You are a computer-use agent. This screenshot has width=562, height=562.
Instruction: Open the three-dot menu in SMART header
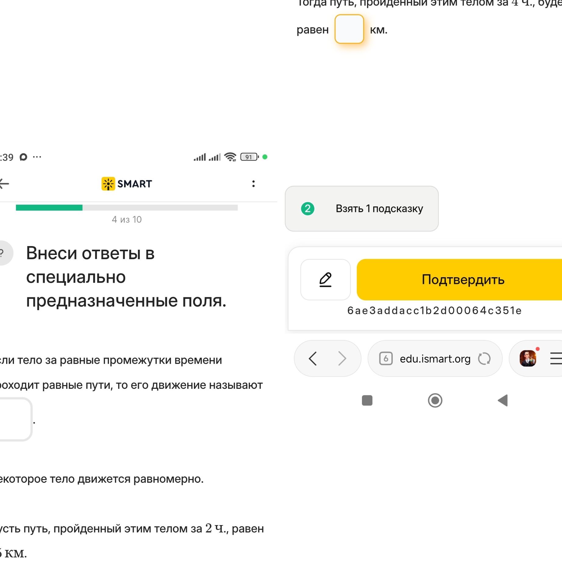click(253, 184)
